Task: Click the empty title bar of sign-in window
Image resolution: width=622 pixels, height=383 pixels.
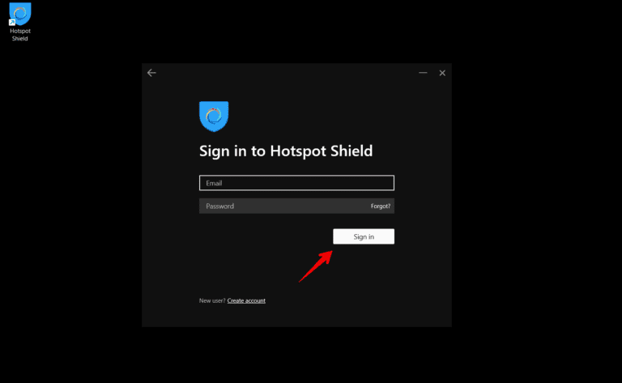Action: [286, 73]
